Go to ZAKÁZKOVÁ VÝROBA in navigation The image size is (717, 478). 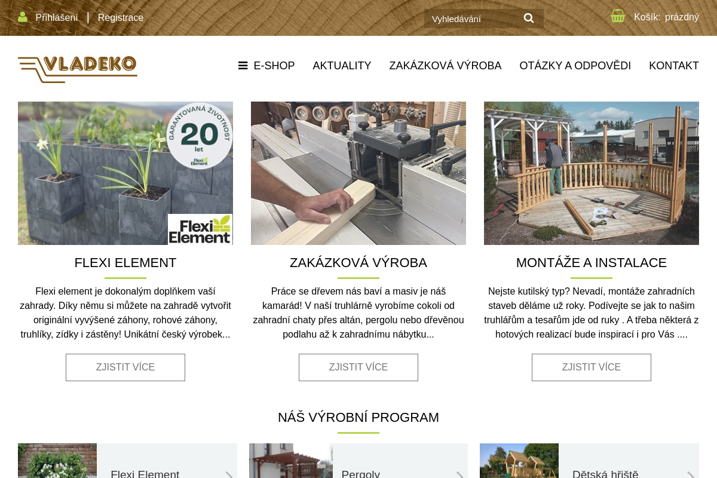(445, 66)
